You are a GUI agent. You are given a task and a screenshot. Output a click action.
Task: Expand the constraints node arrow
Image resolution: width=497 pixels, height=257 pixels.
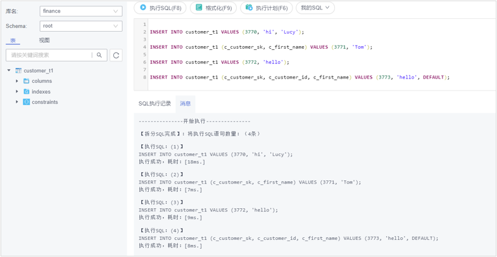(17, 102)
